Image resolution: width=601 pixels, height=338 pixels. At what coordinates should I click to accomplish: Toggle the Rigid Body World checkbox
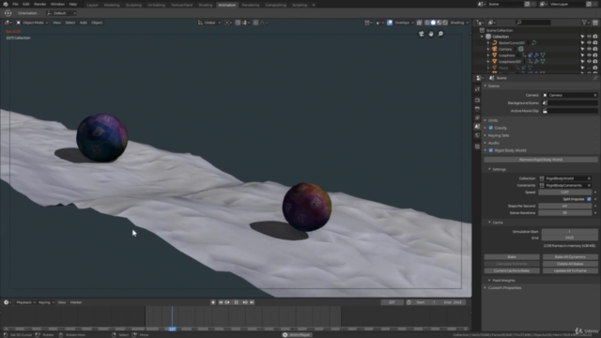(490, 150)
